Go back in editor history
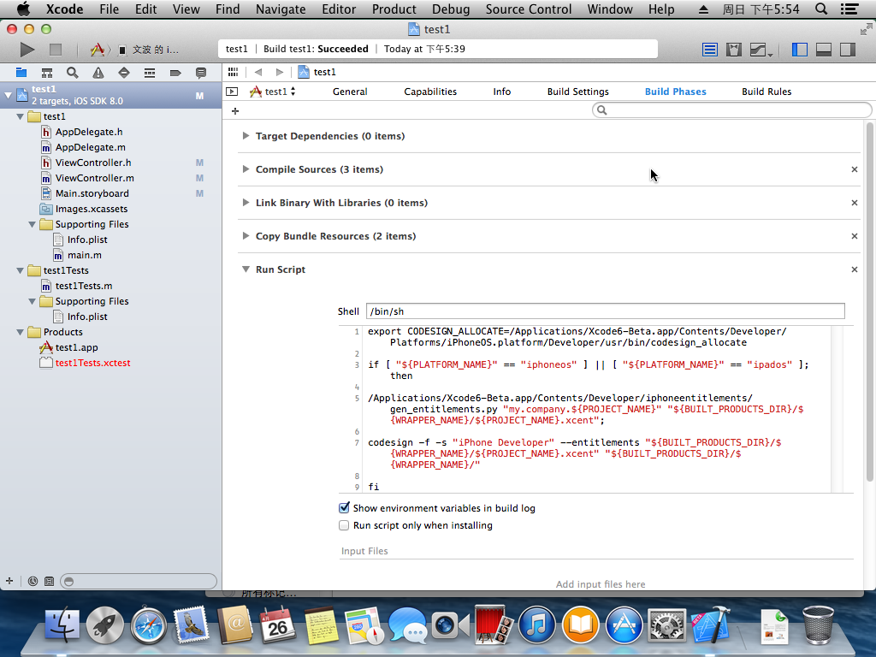Image resolution: width=876 pixels, height=657 pixels. pyautogui.click(x=258, y=72)
